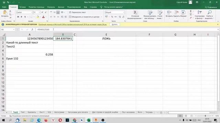This screenshot has height=123, width=220.
Task: Click the Save icon in title bar
Action: pos(4,2)
